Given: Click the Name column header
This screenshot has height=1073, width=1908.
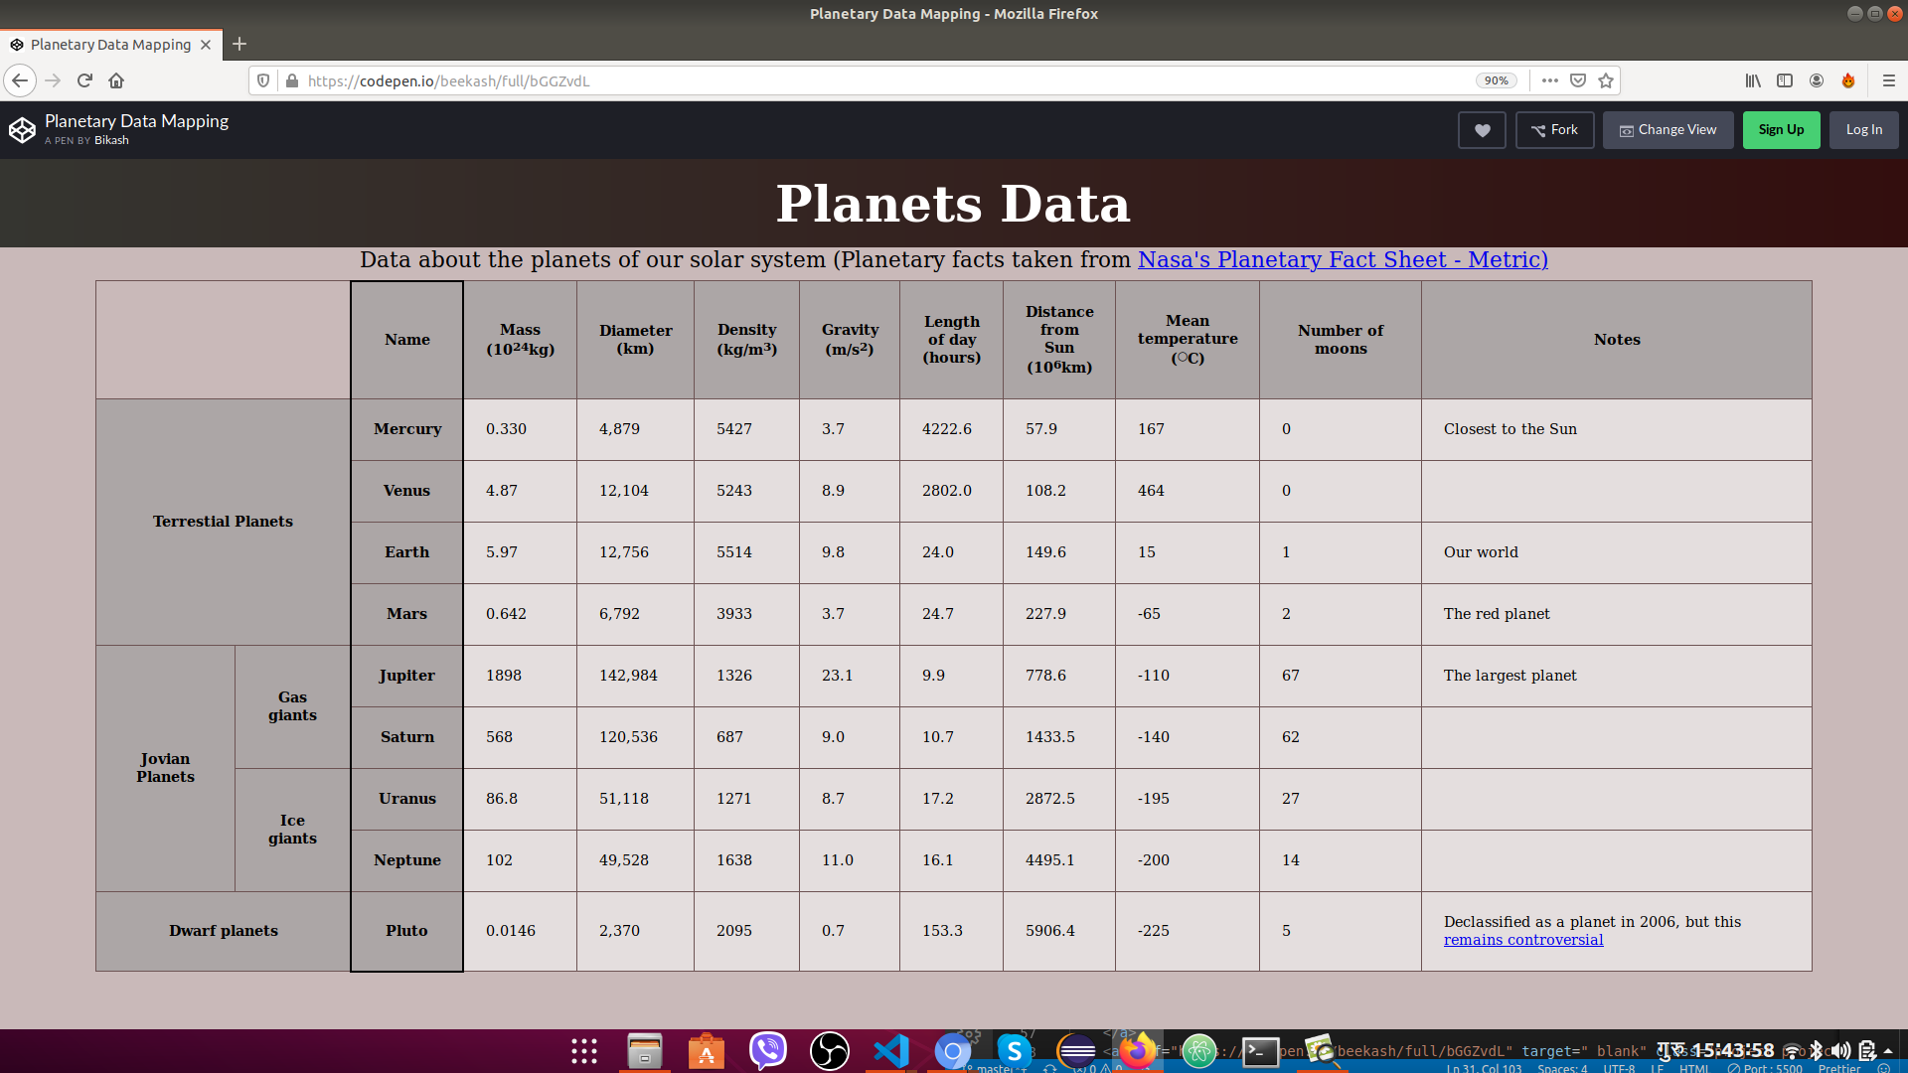Looking at the screenshot, I should point(406,340).
